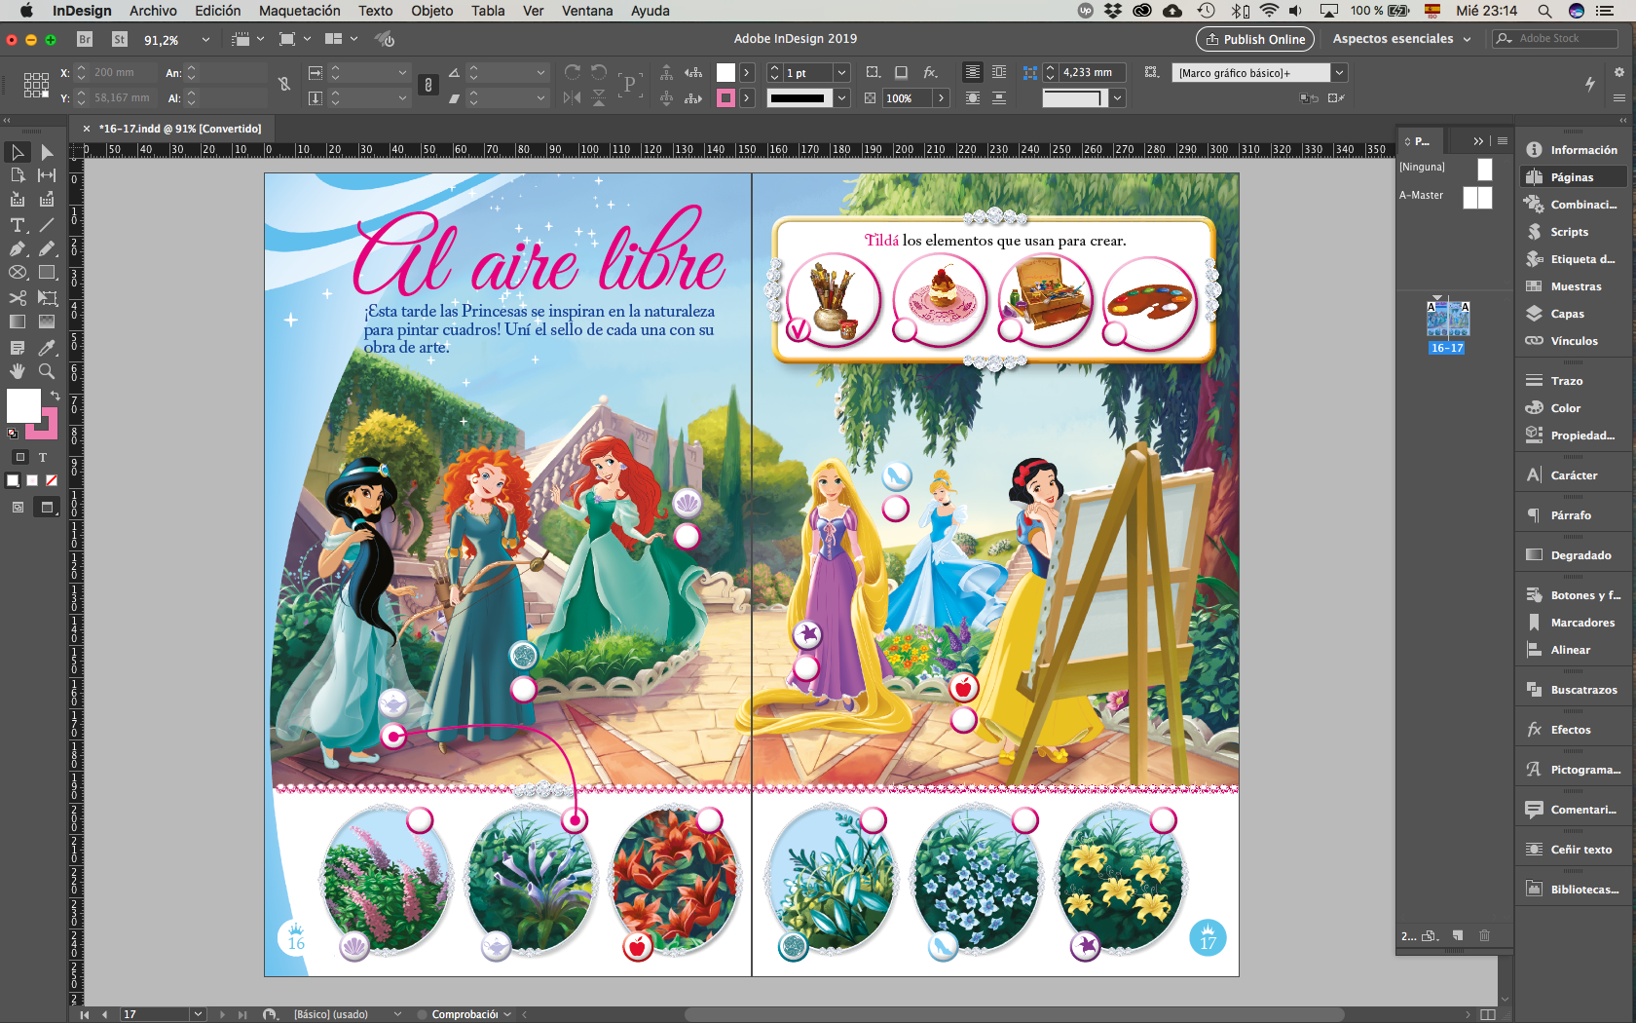
Task: Apply color button below fill swatch
Action: 13,480
